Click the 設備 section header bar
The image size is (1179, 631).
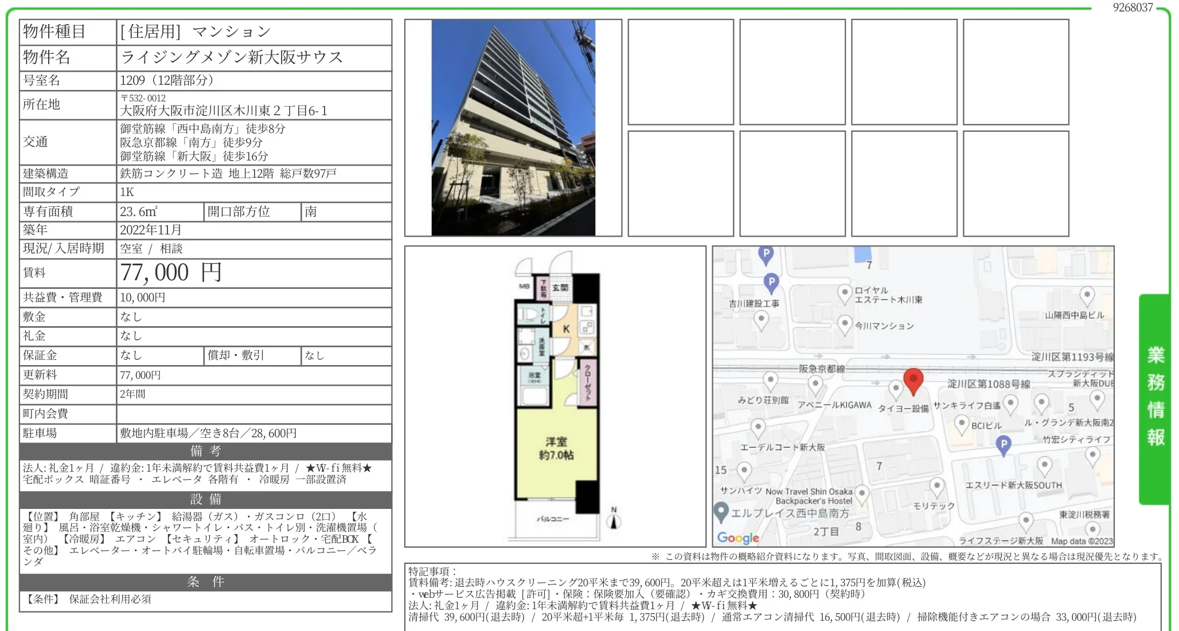205,499
